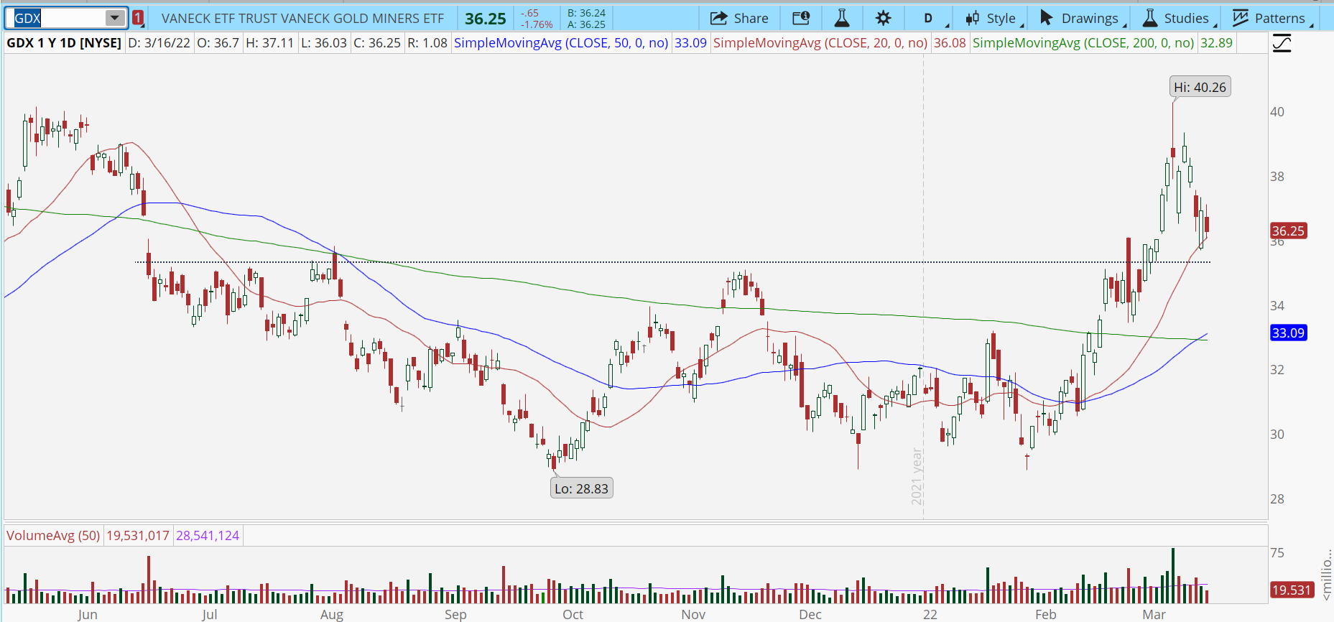This screenshot has height=622, width=1334.
Task: Click the red symbol link indicator
Action: 138,18
